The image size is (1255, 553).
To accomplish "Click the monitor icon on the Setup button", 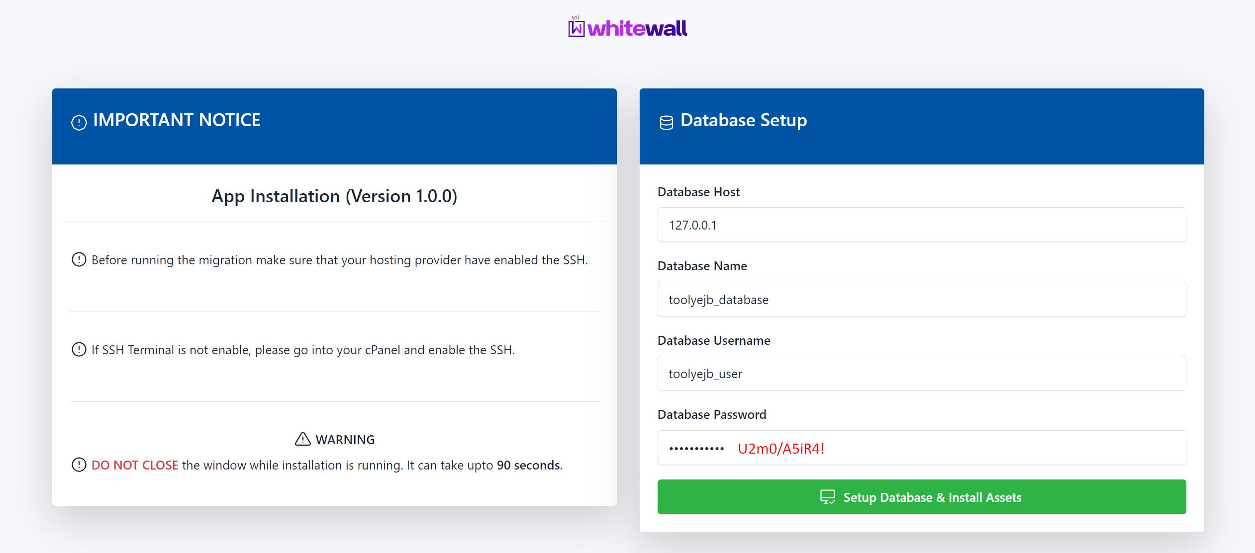I will point(828,497).
